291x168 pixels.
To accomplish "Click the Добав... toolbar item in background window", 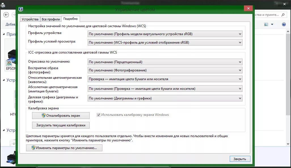I will 10,24.
